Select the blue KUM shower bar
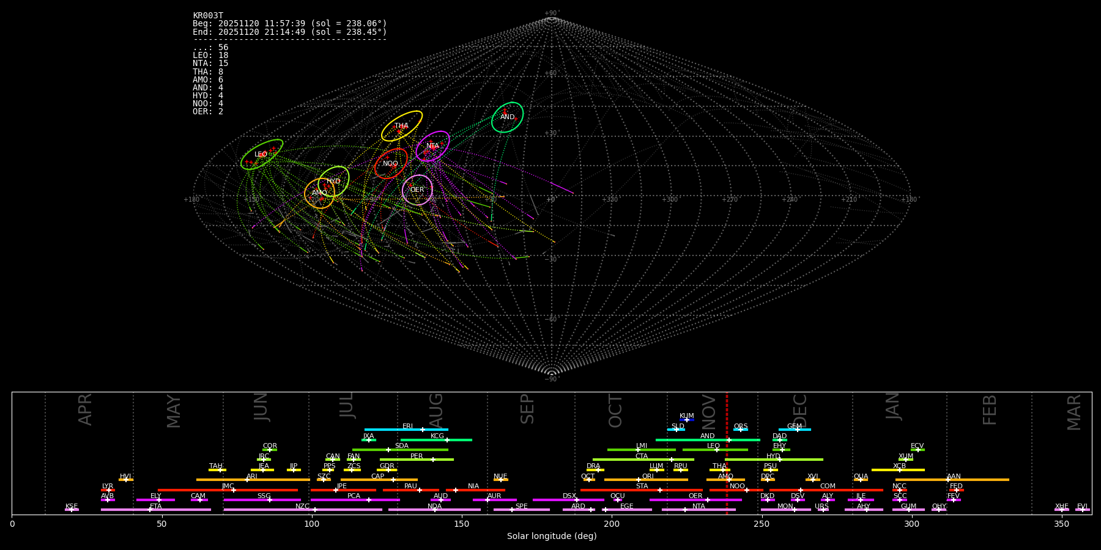Image resolution: width=1101 pixels, height=550 pixels. pos(687,420)
